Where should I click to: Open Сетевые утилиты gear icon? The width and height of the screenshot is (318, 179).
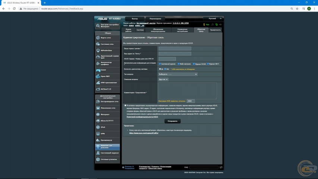point(98,159)
